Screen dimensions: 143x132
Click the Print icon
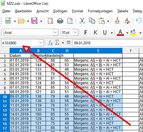tap(60, 21)
